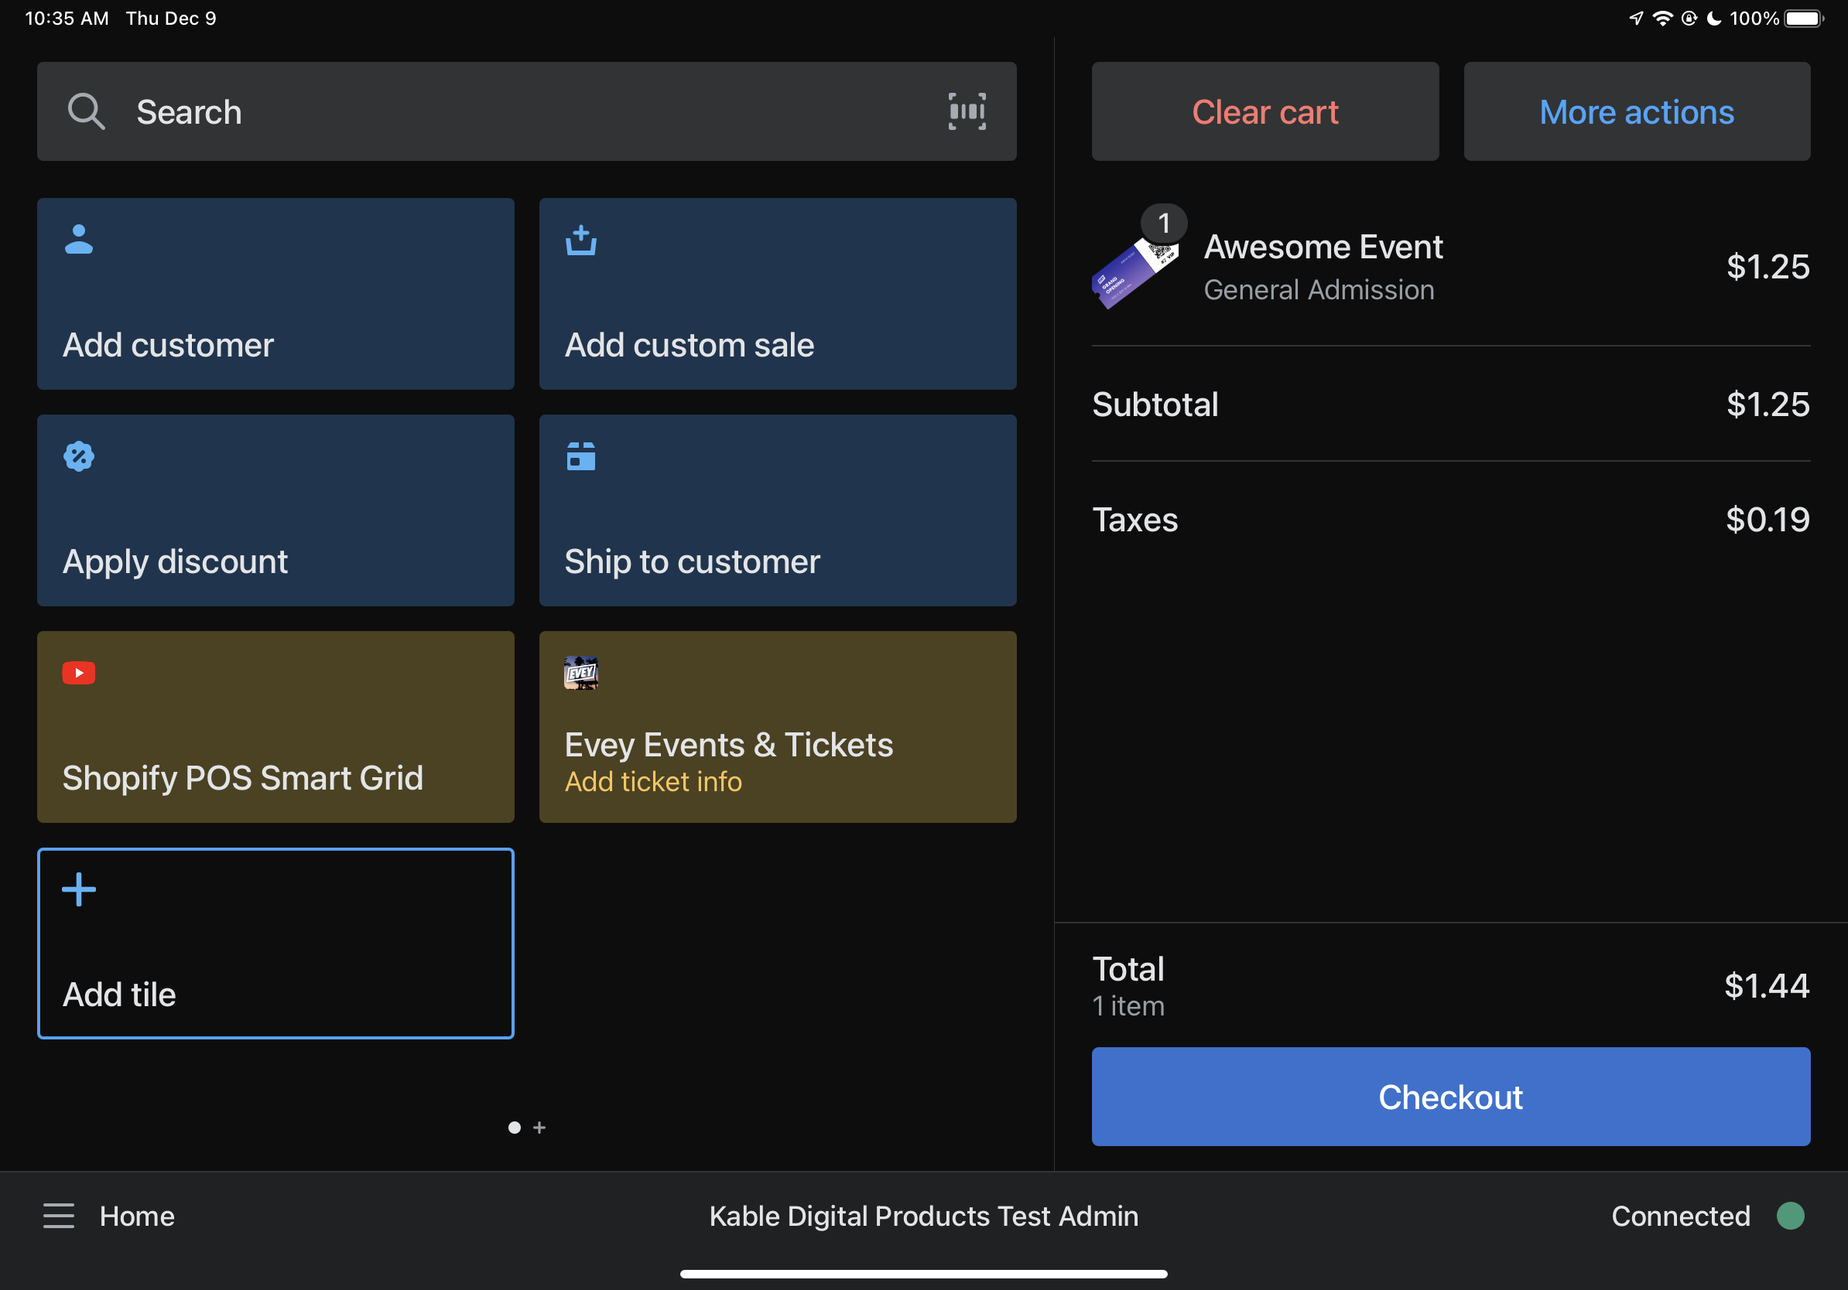This screenshot has width=1848, height=1290.
Task: Select the Home navigation item
Action: pos(137,1215)
